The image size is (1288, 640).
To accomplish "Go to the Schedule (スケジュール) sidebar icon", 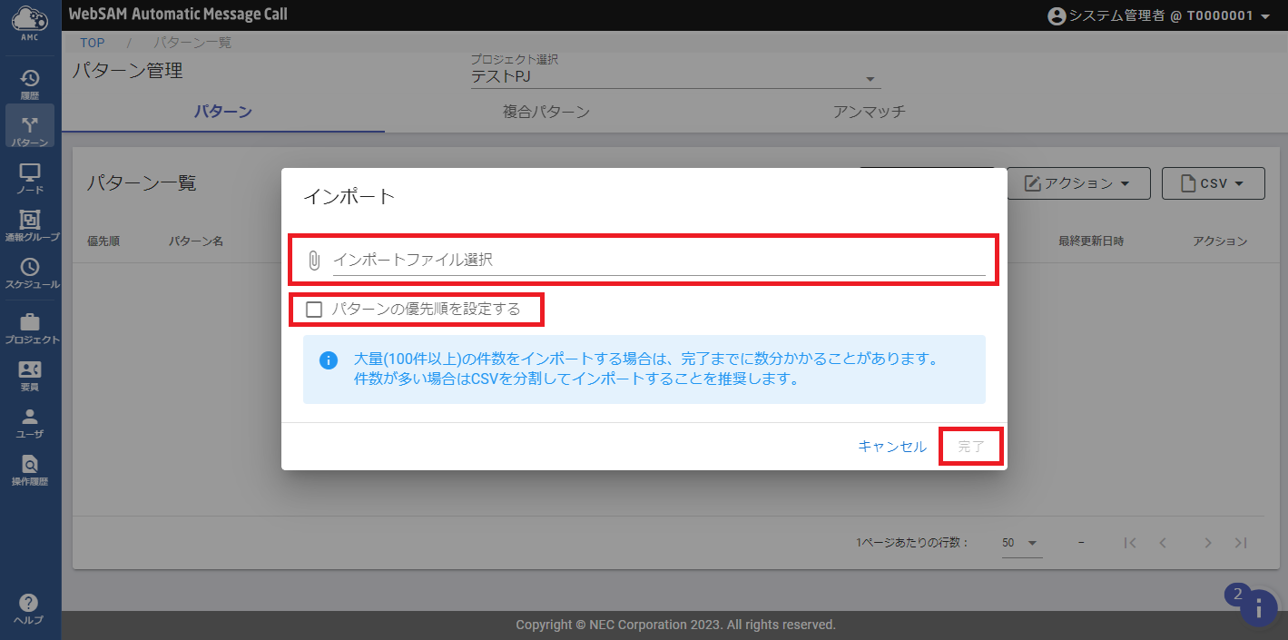I will pyautogui.click(x=30, y=272).
